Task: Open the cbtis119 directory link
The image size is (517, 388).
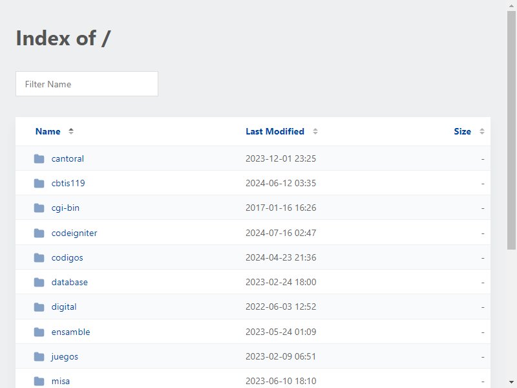Action: (x=69, y=183)
